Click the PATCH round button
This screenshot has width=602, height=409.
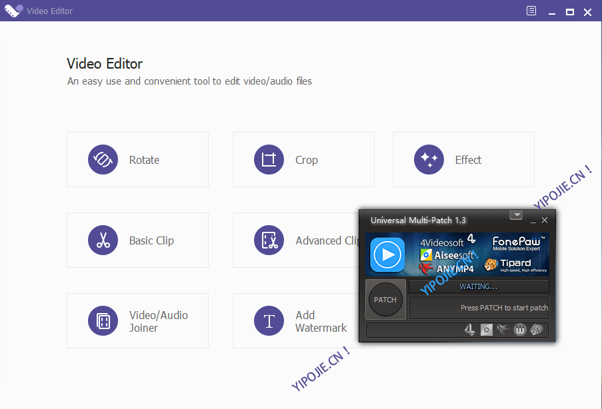(x=385, y=300)
